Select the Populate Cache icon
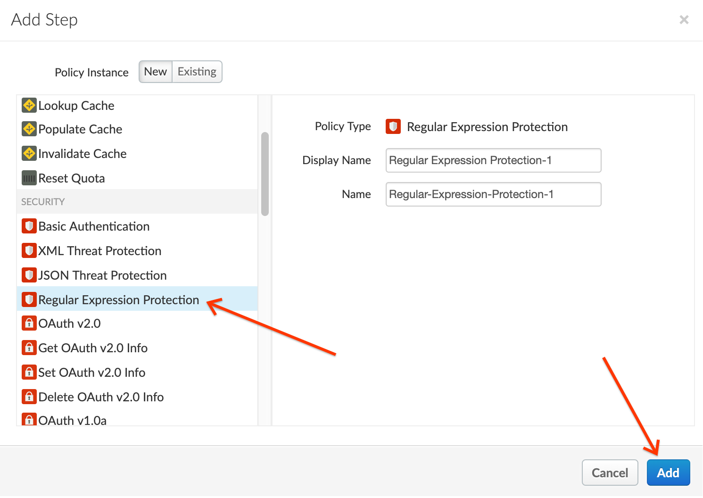Image resolution: width=703 pixels, height=498 pixels. tap(29, 129)
